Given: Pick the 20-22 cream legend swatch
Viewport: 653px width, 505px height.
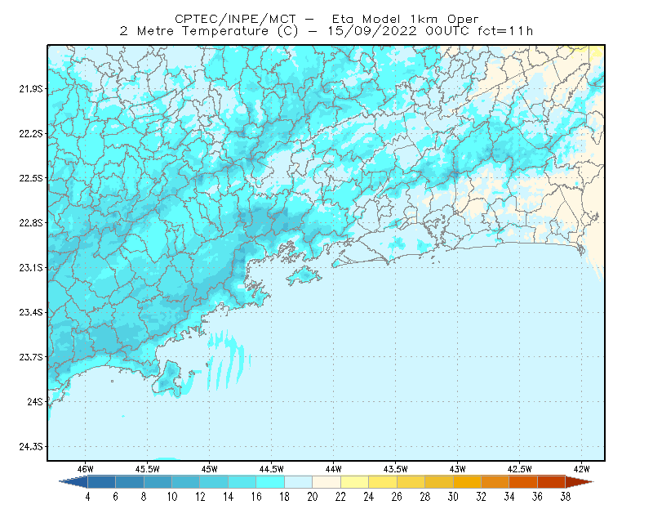Looking at the screenshot, I should pos(326,482).
